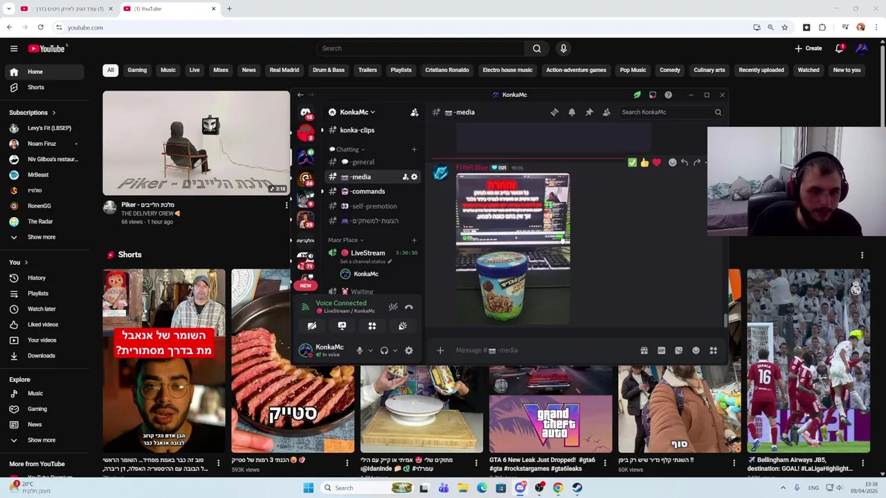The image size is (886, 498).
Task: Toggle member list in Discord header
Action: (606, 112)
